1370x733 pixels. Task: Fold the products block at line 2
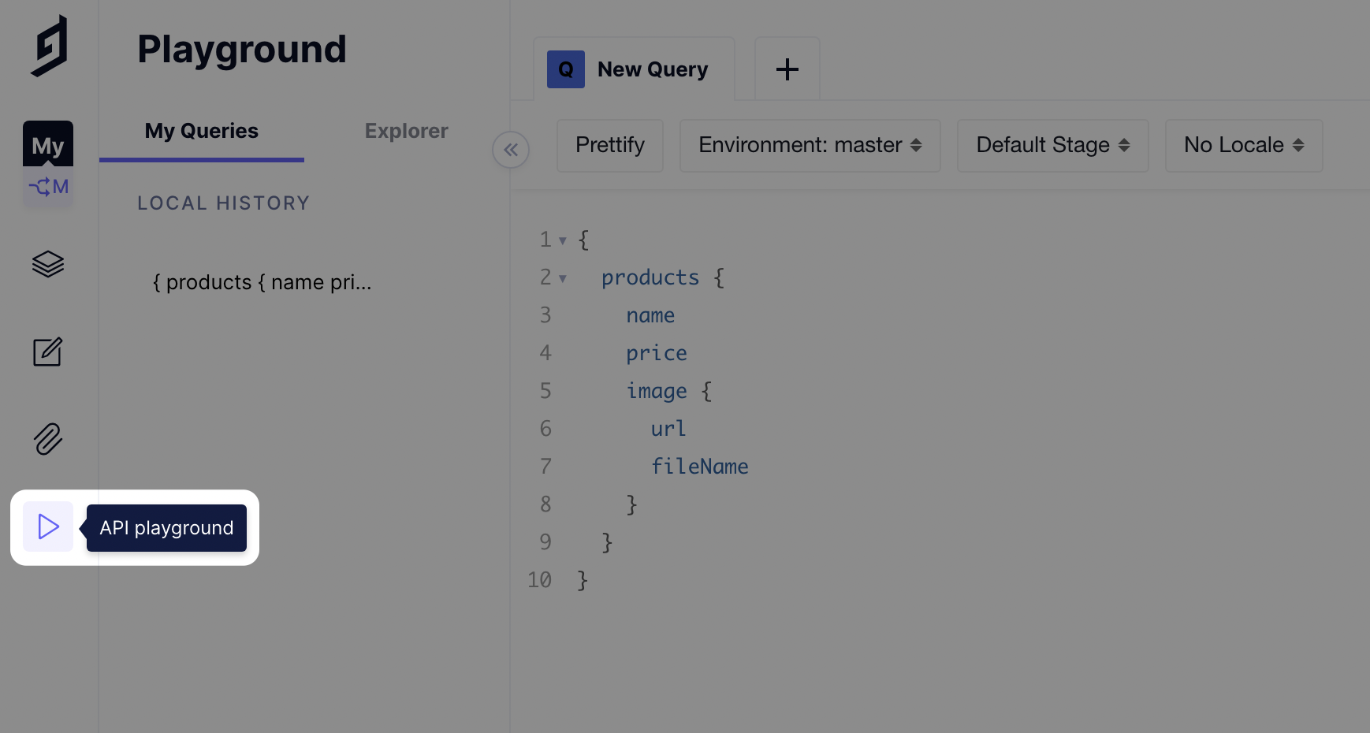pos(563,278)
